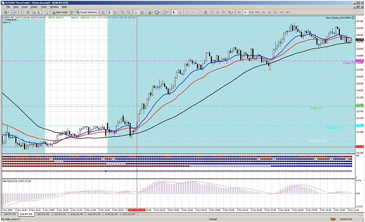The height and width of the screenshot is (222, 365).
Task: Open the Profiles toolbar button
Action: [x=13, y=12]
